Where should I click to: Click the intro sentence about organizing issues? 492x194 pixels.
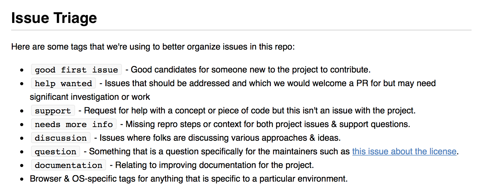pyautogui.click(x=153, y=47)
